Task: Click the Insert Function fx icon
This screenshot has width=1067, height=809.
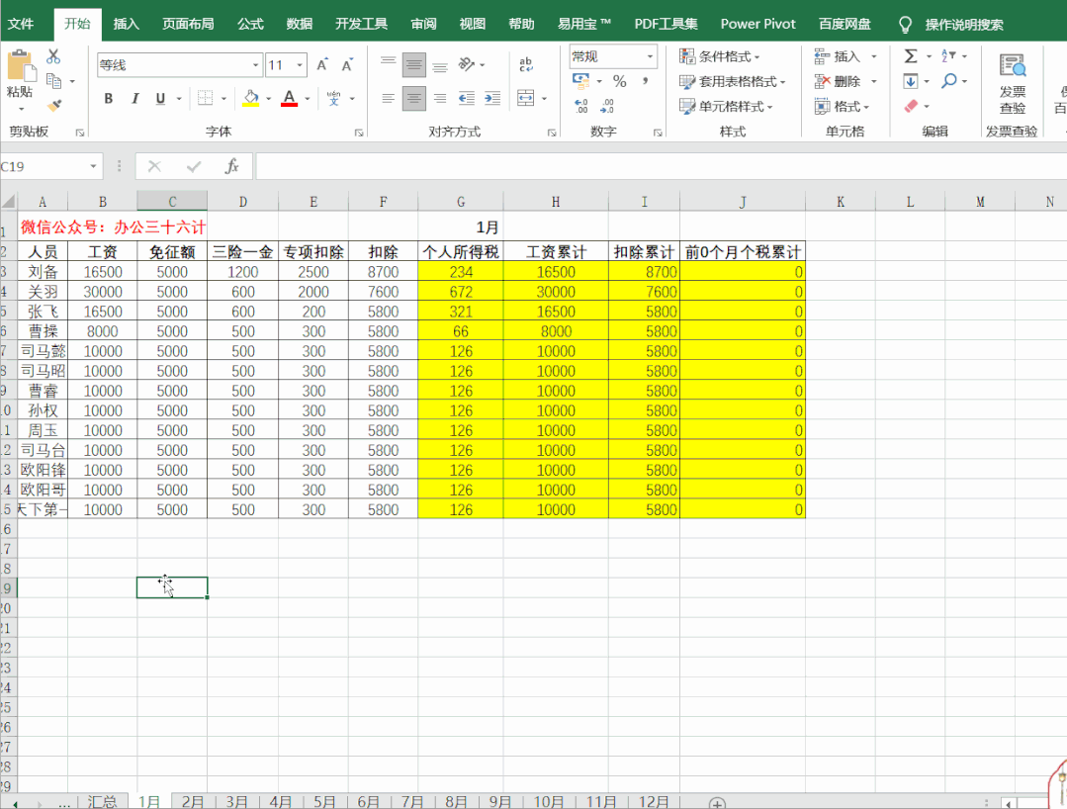Action: [232, 166]
